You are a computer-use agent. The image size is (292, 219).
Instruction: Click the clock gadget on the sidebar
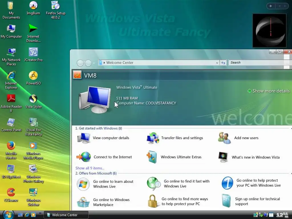(x=269, y=31)
